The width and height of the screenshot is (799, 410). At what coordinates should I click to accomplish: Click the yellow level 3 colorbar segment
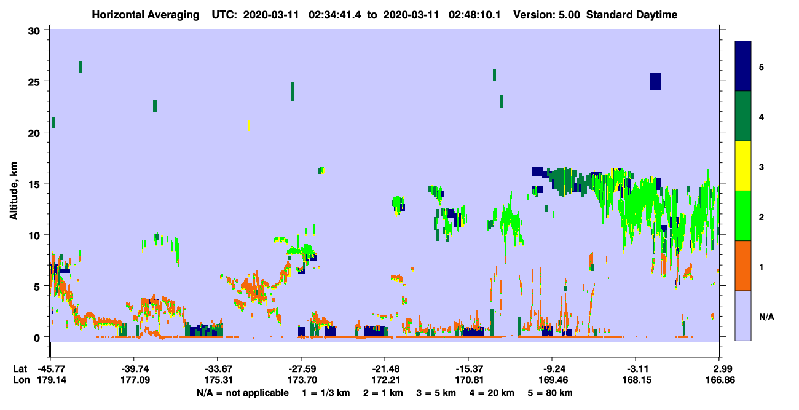tap(743, 166)
